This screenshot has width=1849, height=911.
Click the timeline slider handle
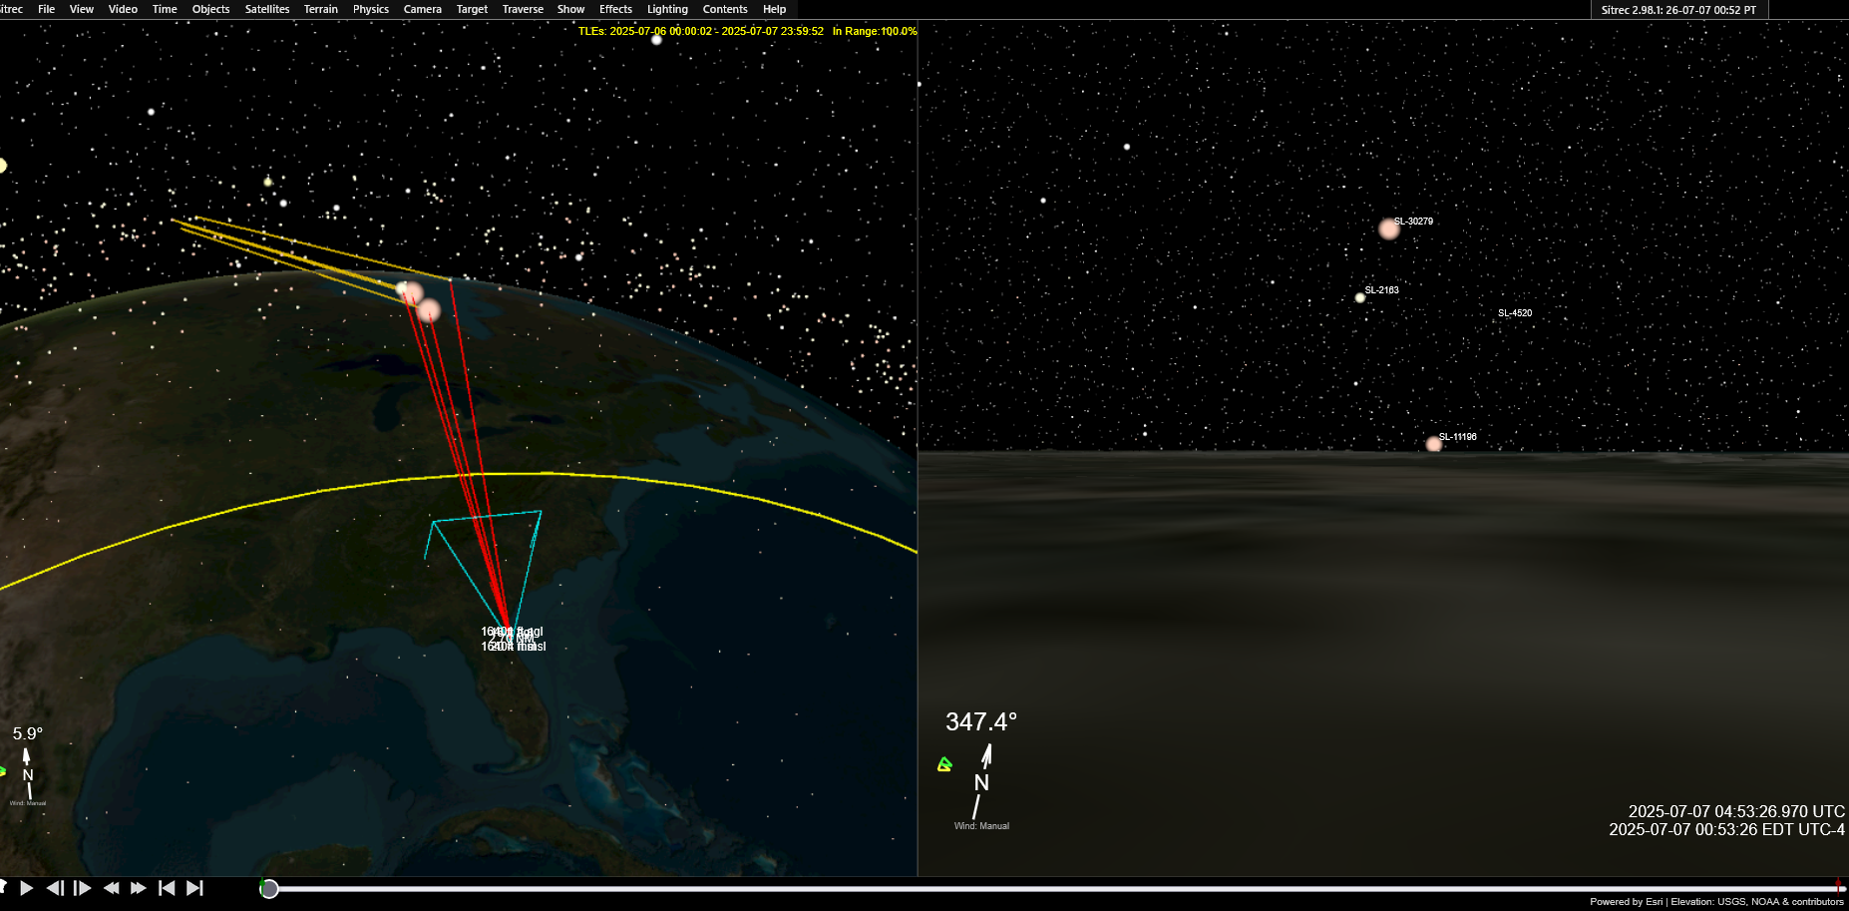pyautogui.click(x=269, y=889)
